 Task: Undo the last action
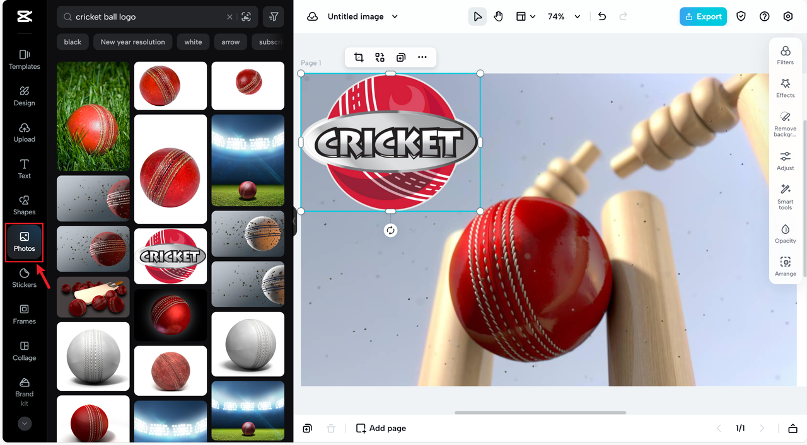(602, 17)
